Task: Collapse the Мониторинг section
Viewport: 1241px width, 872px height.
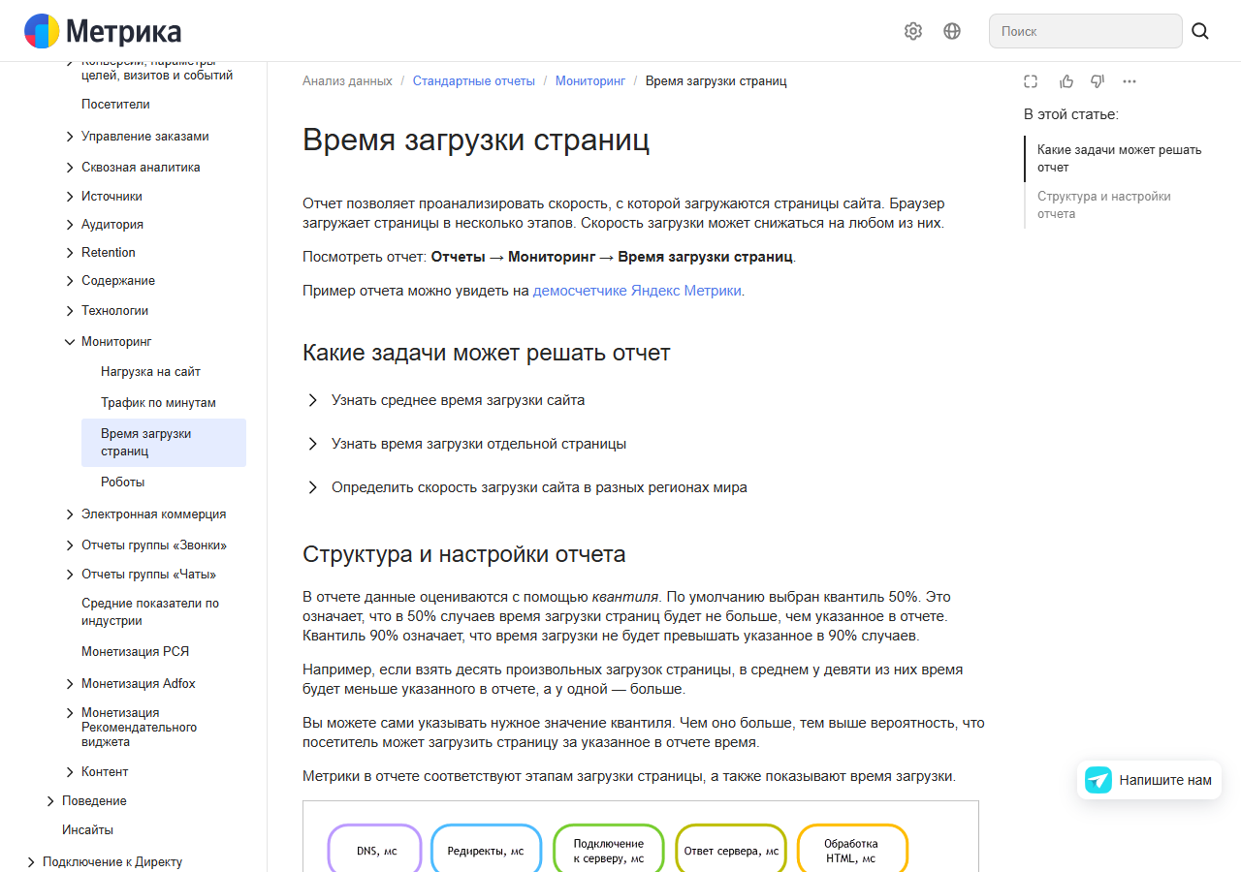Action: point(70,342)
